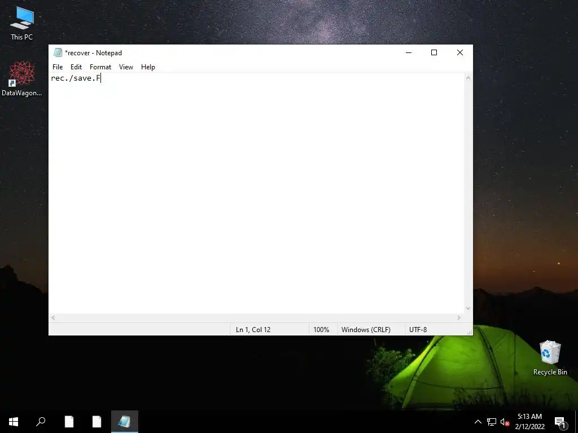Open the network status tray icon
The width and height of the screenshot is (578, 433).
click(492, 422)
